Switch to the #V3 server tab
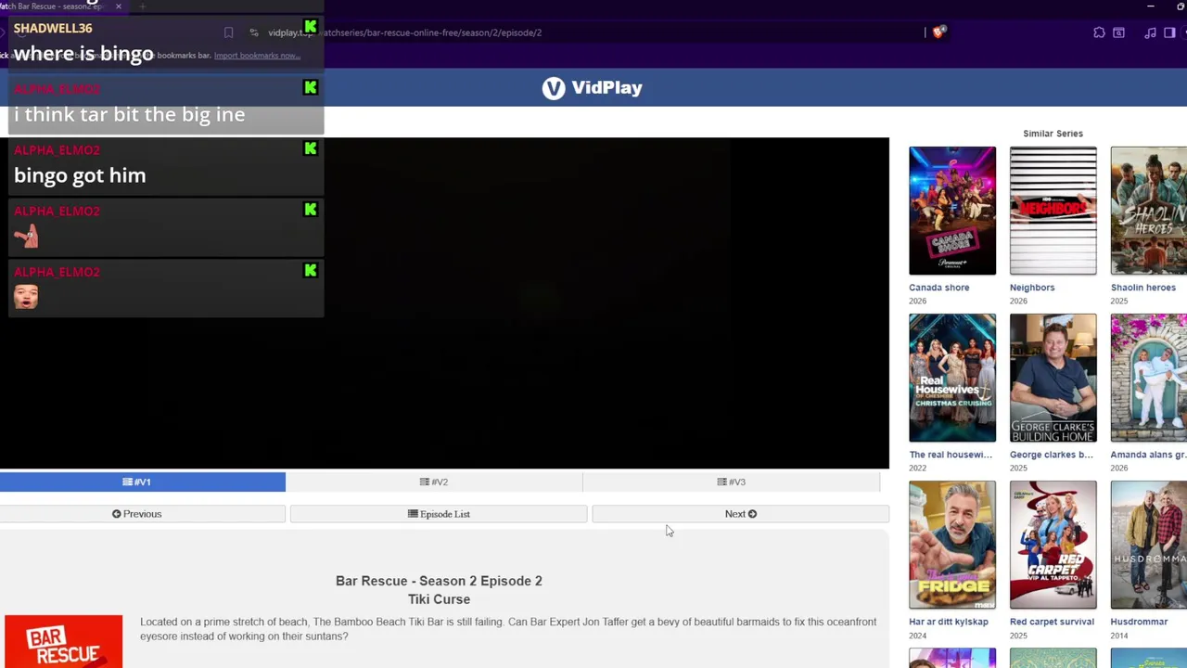The width and height of the screenshot is (1187, 668). pos(731,482)
